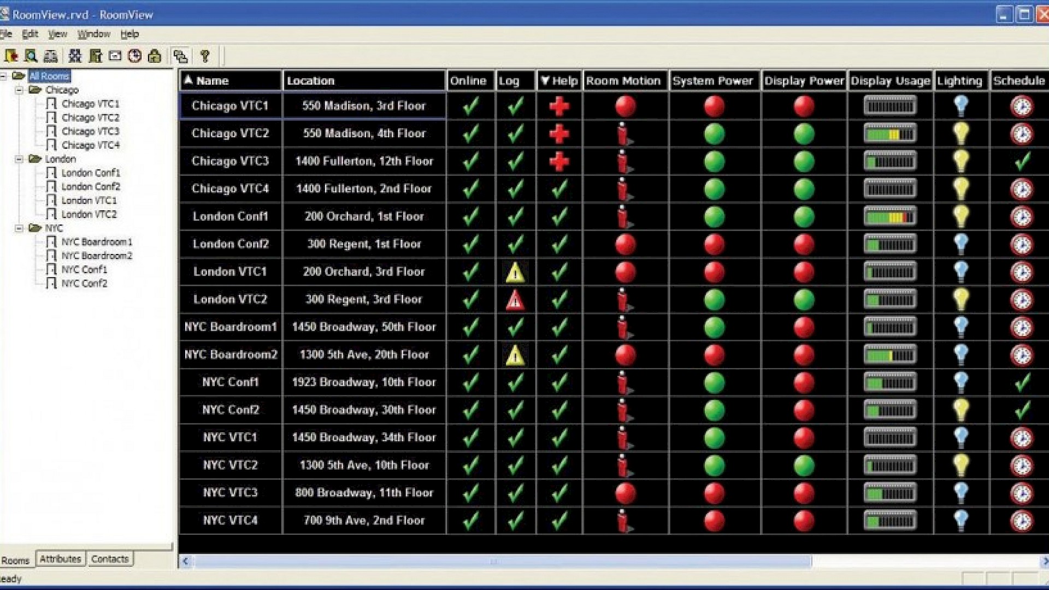The width and height of the screenshot is (1049, 590).
Task: Click the binoculars toolbar icon
Action: pos(51,56)
